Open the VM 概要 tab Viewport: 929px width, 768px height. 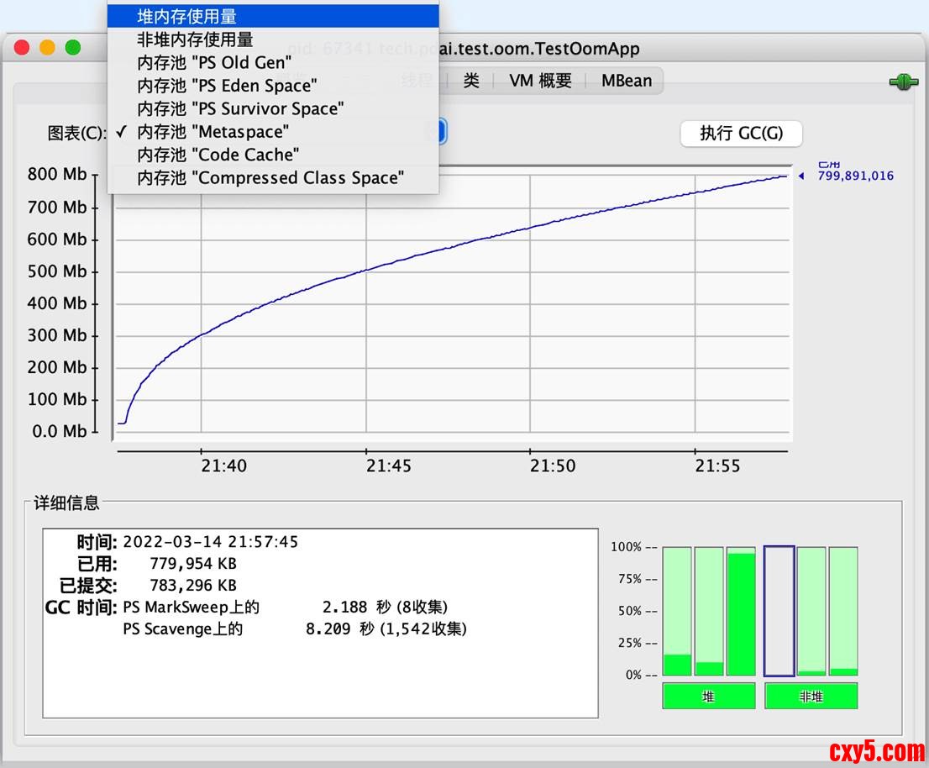[x=540, y=81]
